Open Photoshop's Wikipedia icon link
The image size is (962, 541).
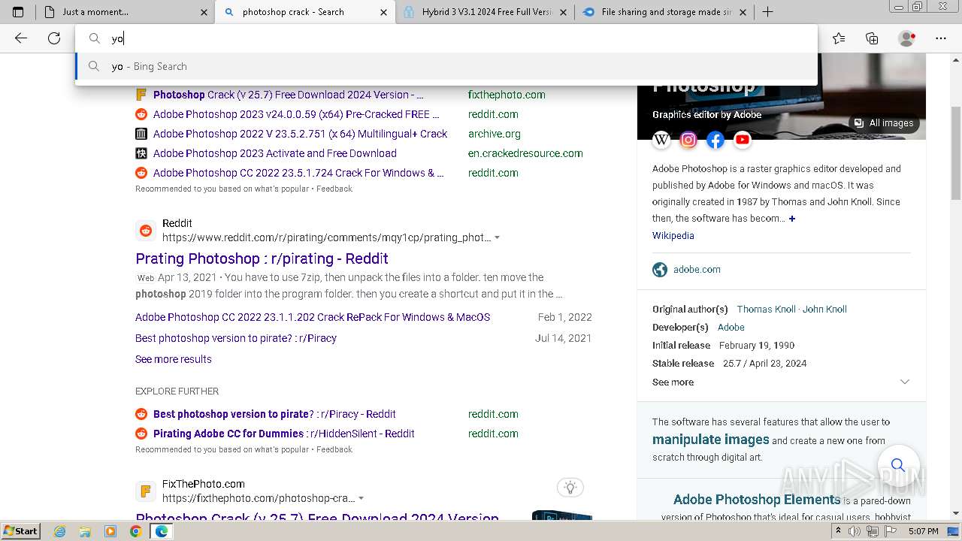point(661,140)
